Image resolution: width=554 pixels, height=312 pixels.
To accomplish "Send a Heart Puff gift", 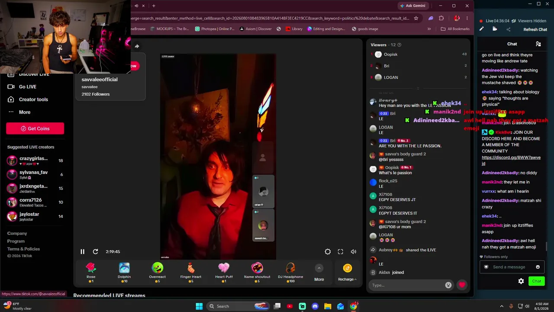I will (x=224, y=273).
